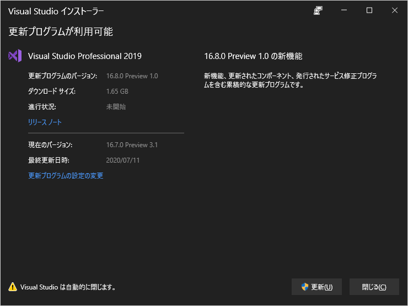Maximize the installer window

click(369, 10)
